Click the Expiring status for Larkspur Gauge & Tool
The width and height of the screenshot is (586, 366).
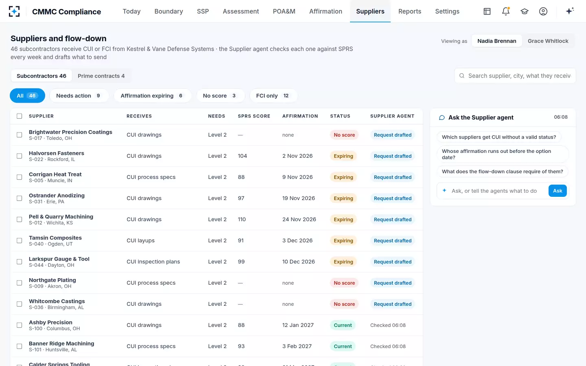[343, 262]
